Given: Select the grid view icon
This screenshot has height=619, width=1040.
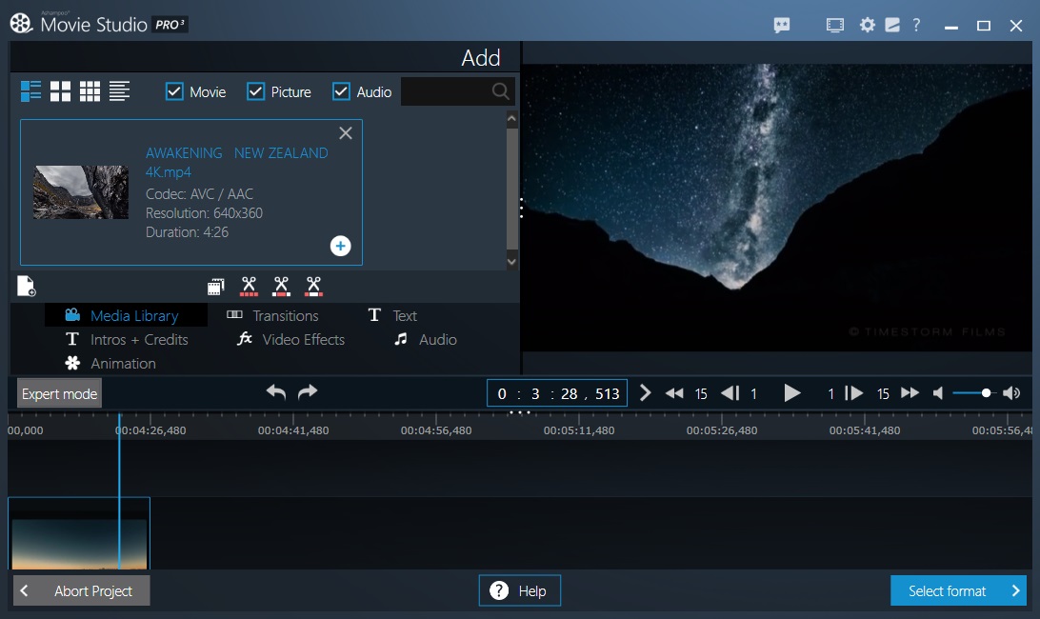Looking at the screenshot, I should [x=90, y=90].
